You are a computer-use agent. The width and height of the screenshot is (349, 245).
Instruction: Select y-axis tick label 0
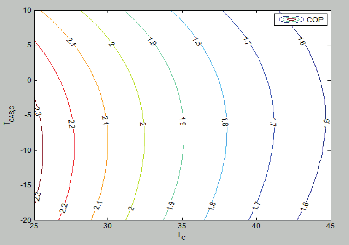[x=30, y=80]
